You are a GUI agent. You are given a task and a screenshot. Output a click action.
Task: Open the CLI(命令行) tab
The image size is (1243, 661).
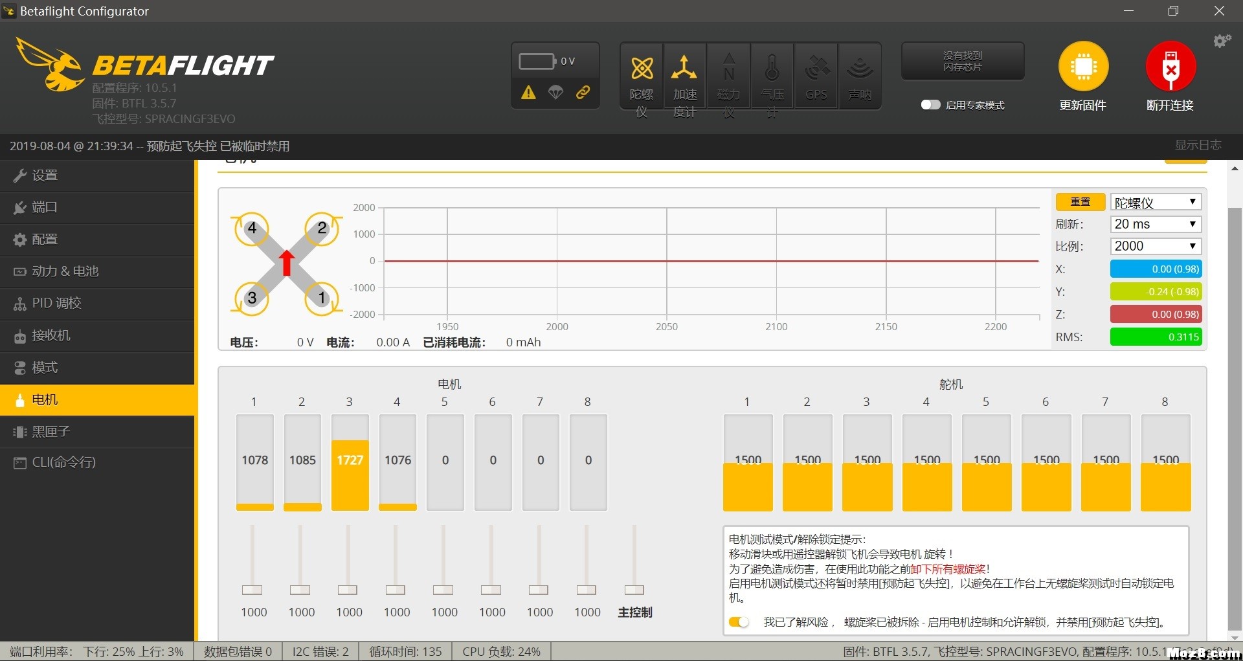(x=97, y=462)
